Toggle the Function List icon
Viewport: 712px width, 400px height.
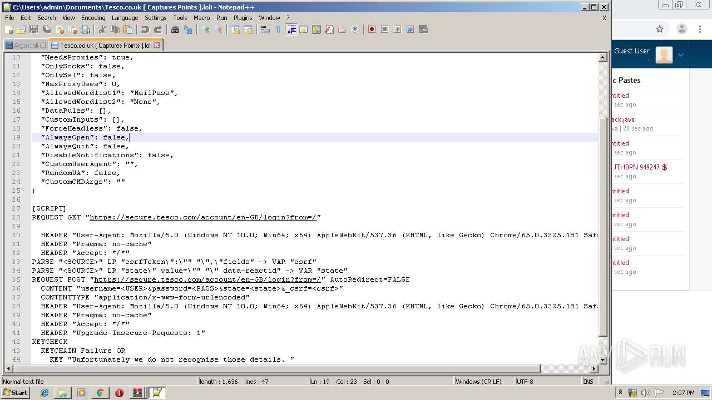(x=329, y=29)
